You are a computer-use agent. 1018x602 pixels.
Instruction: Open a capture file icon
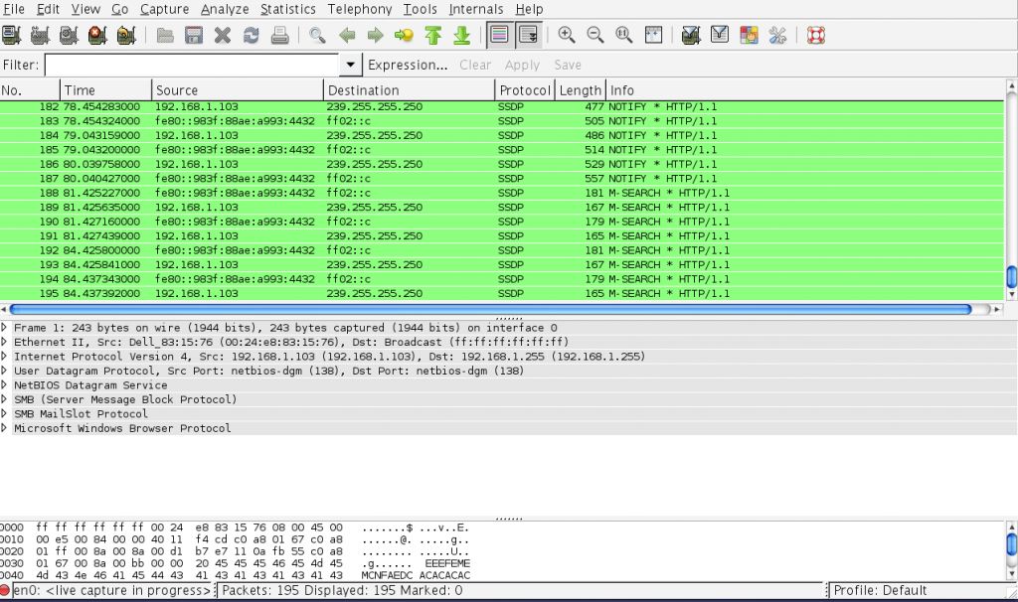point(165,35)
